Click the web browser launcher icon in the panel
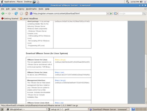This screenshot has height=111, width=147. (x=34, y=2)
